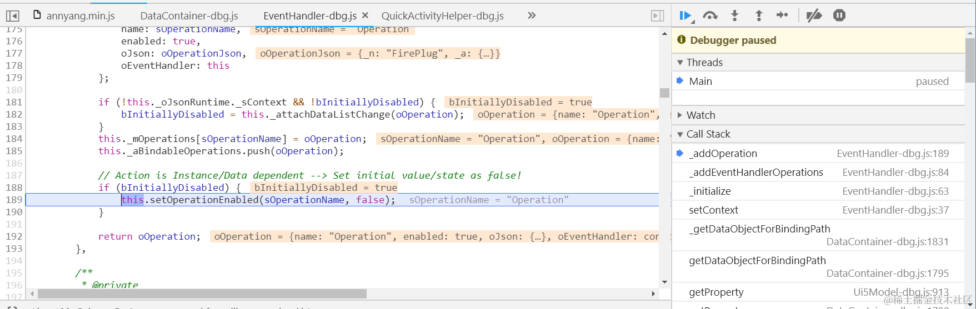Click the code editor horizontal scrollbar thumb

tap(202, 293)
